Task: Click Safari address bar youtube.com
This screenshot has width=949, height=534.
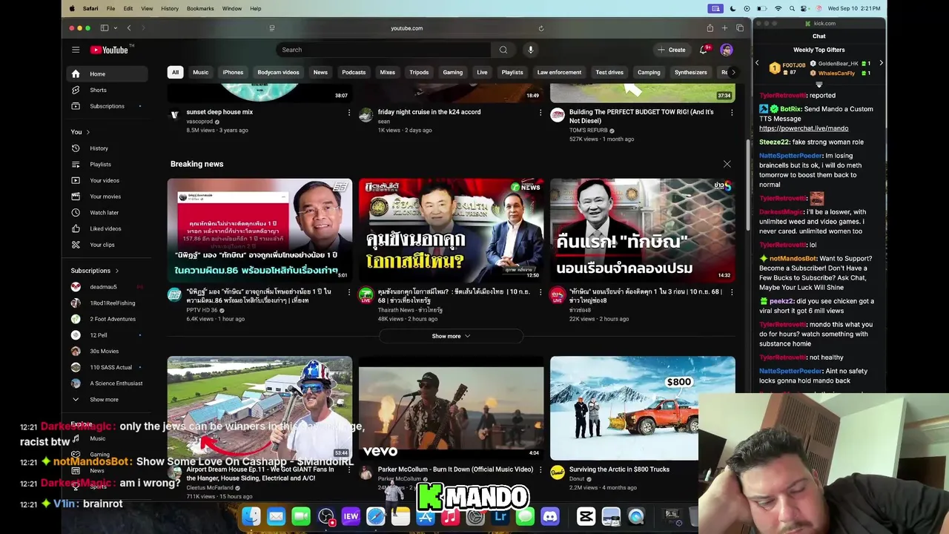Action: [406, 28]
